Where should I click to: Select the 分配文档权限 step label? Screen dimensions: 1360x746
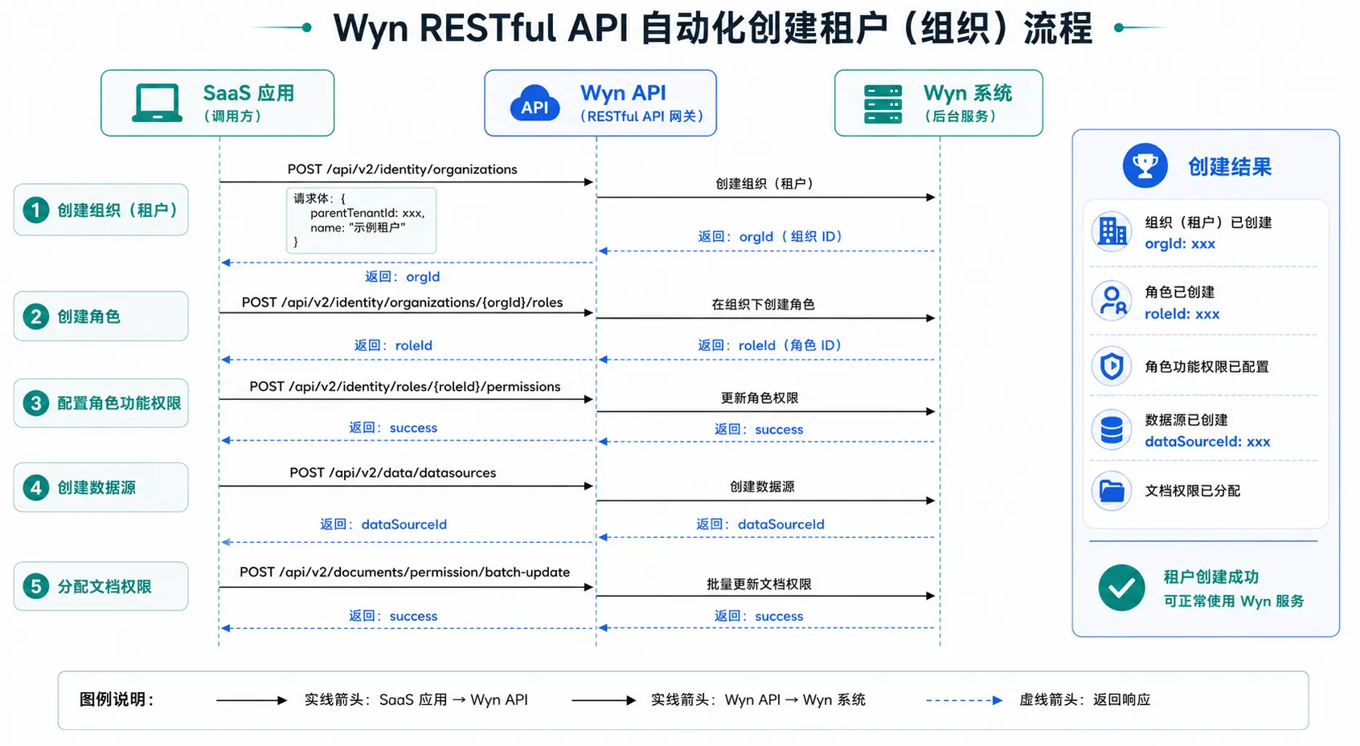pos(104,586)
